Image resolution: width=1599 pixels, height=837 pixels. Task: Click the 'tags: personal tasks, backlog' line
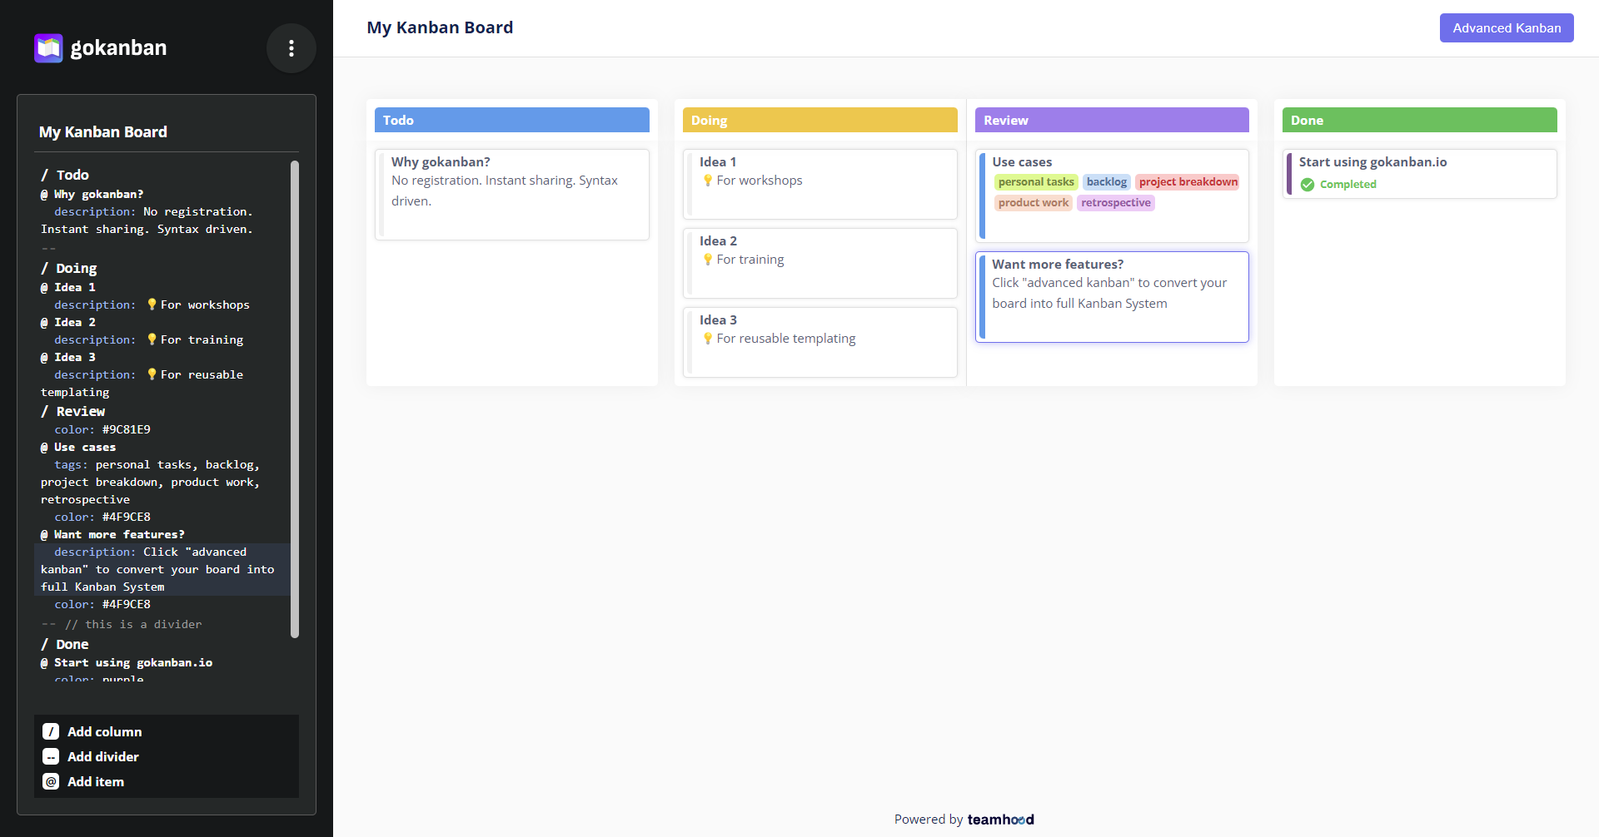coord(157,464)
